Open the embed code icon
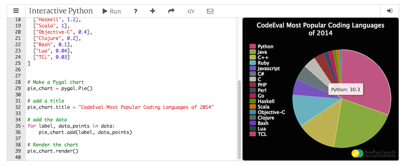Screen dimensions: 405x166 [191, 11]
